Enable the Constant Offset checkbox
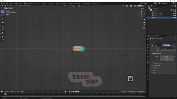 [153, 63]
